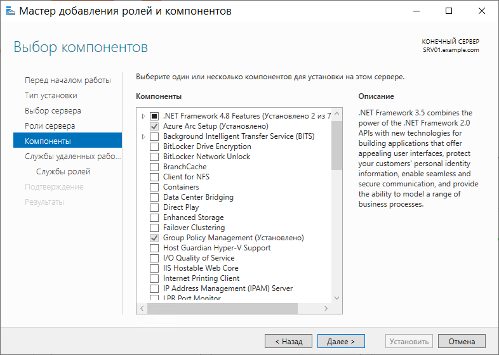Maximize the wizard window
Screen dimensions: 499x355
449,11
